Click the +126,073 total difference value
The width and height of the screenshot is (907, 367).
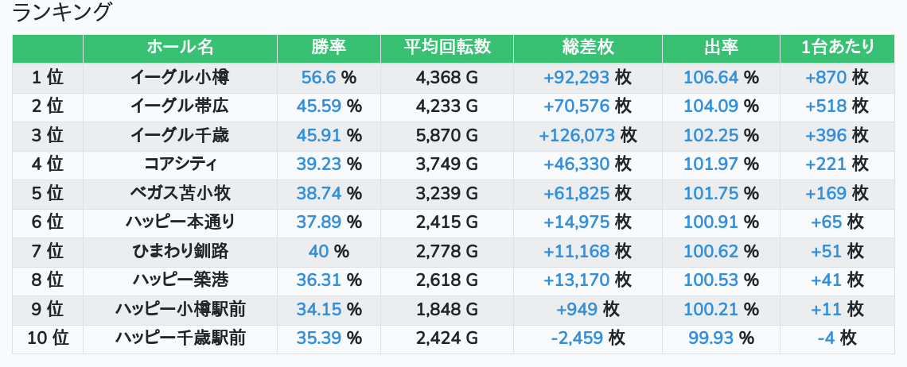[577, 135]
